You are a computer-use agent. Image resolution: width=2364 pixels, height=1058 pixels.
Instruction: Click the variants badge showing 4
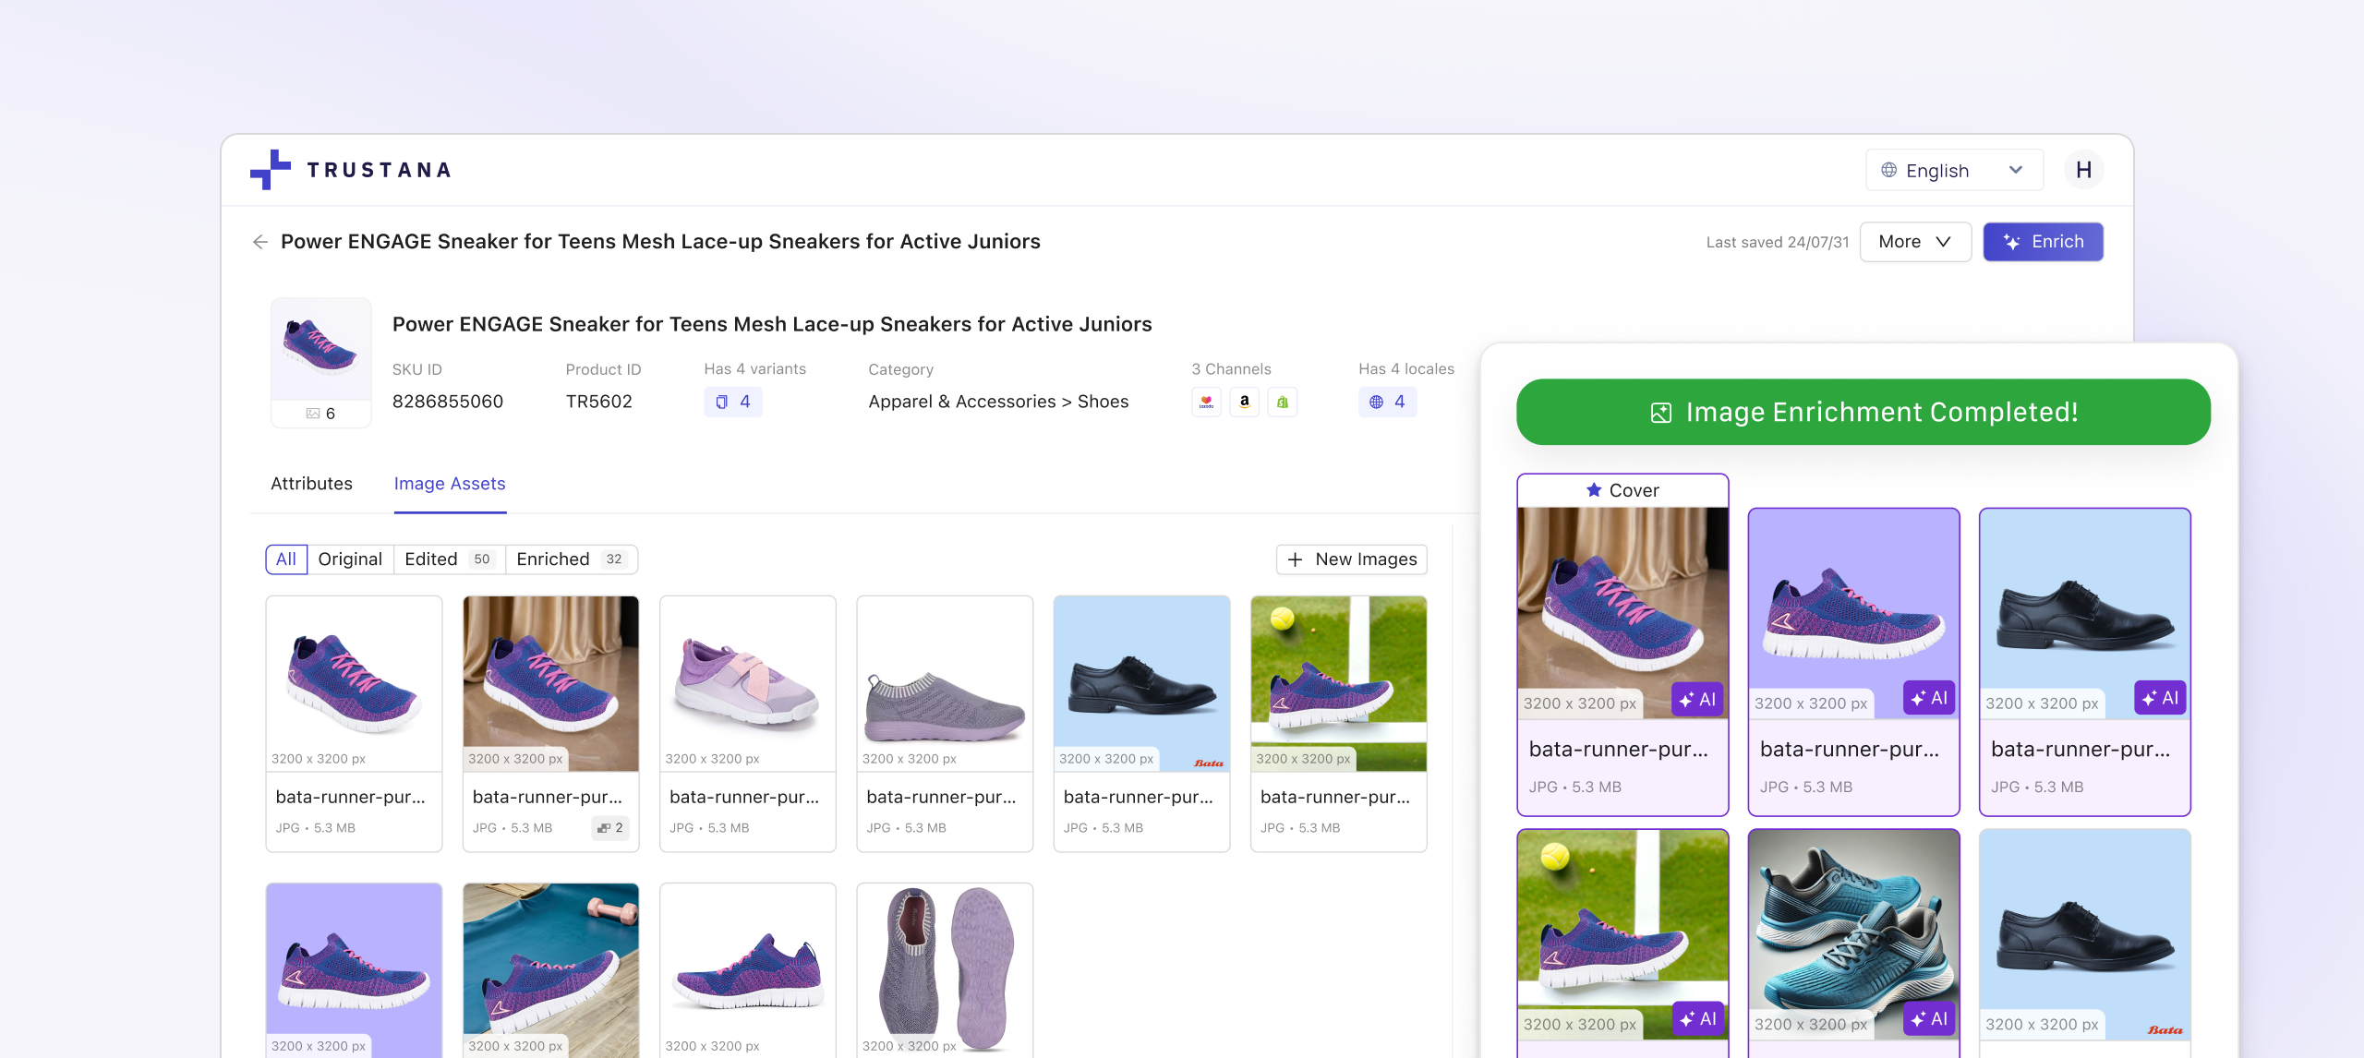tap(732, 402)
